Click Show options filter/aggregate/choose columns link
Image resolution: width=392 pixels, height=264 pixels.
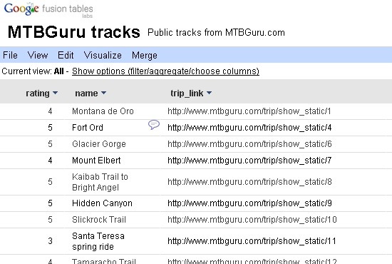(x=165, y=71)
